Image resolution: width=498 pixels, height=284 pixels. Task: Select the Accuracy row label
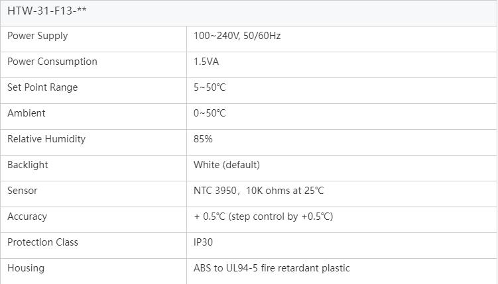[x=27, y=216]
